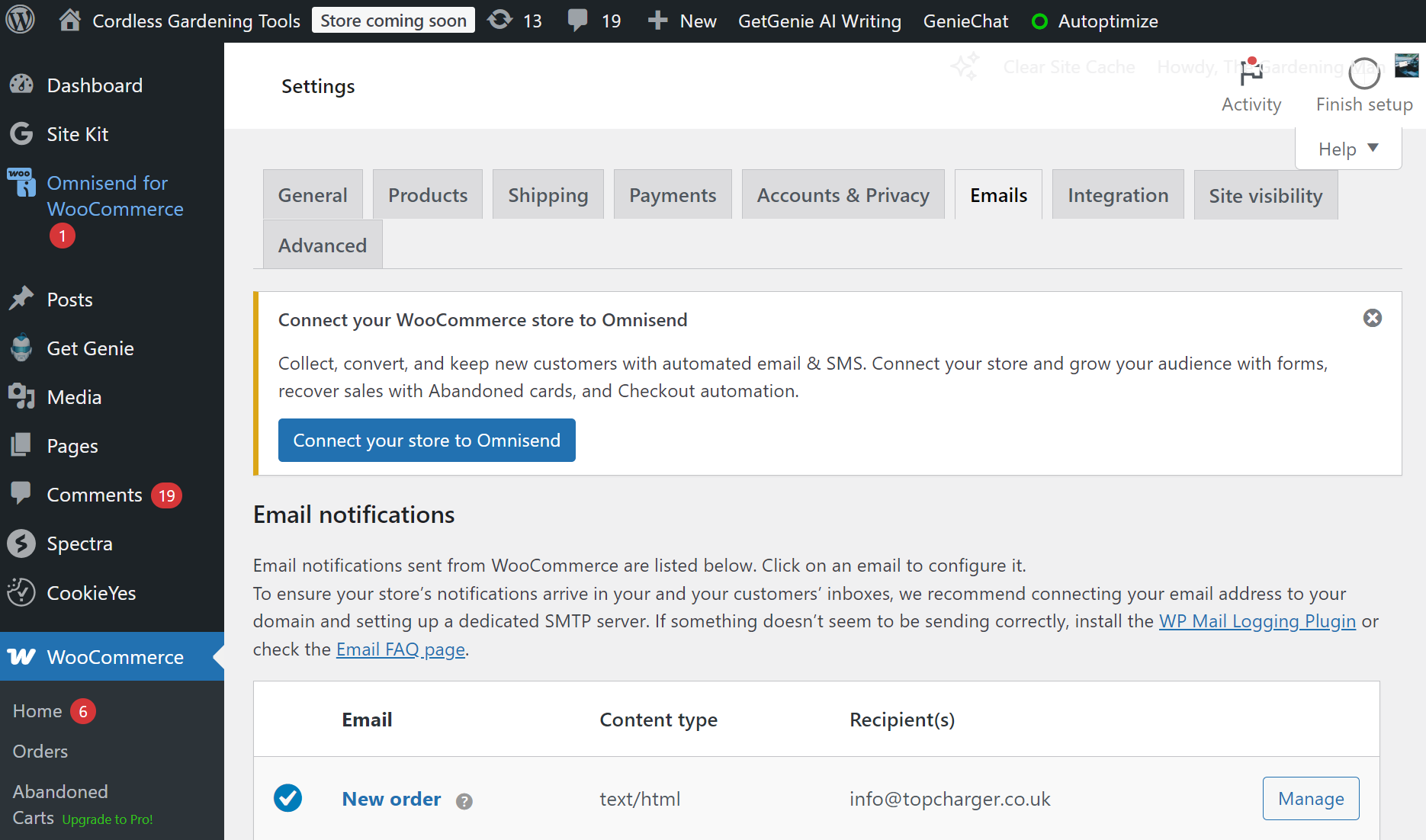Click the Recipient(s) column header
The image size is (1426, 840).
tap(902, 720)
